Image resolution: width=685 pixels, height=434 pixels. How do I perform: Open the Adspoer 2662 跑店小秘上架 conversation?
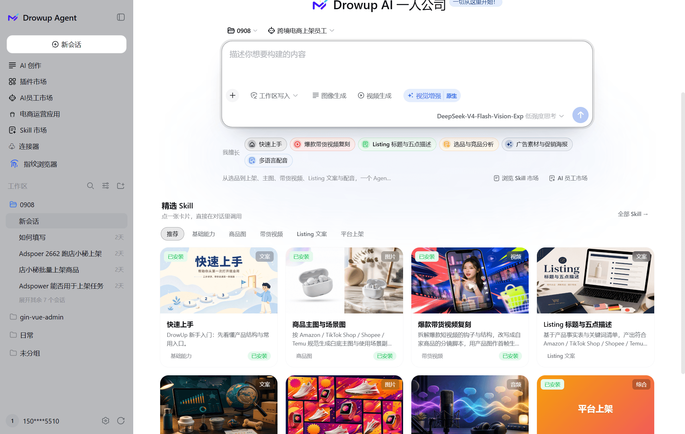pyautogui.click(x=67, y=253)
